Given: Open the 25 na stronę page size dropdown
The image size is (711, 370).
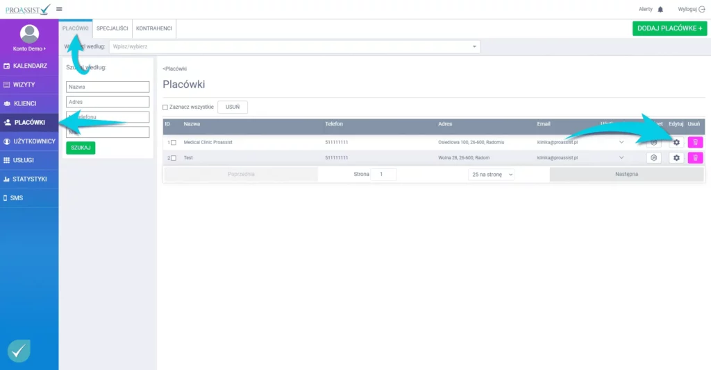Looking at the screenshot, I should click(x=491, y=175).
